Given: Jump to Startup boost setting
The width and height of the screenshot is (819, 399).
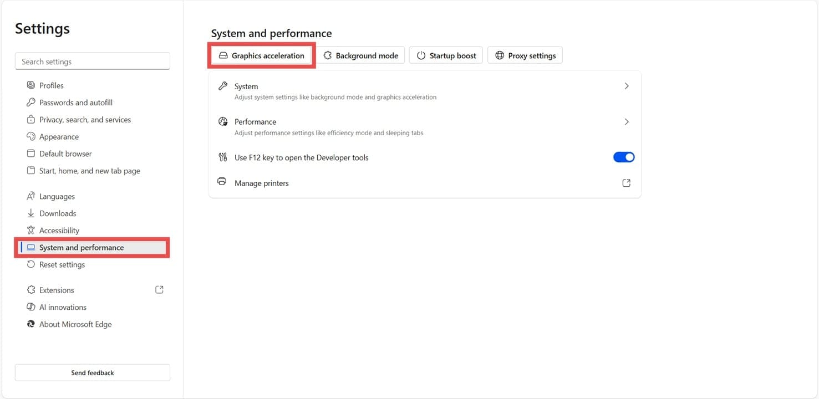Looking at the screenshot, I should (446, 55).
